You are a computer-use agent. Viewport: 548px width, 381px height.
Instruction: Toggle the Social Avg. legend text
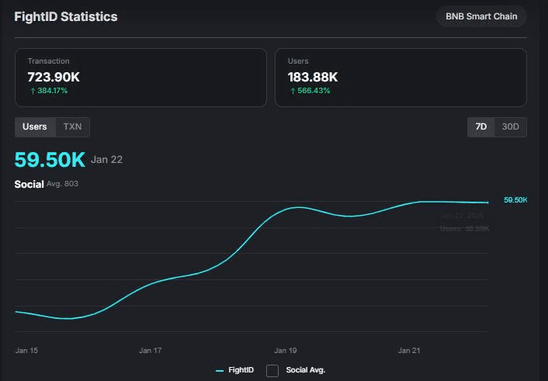305,371
